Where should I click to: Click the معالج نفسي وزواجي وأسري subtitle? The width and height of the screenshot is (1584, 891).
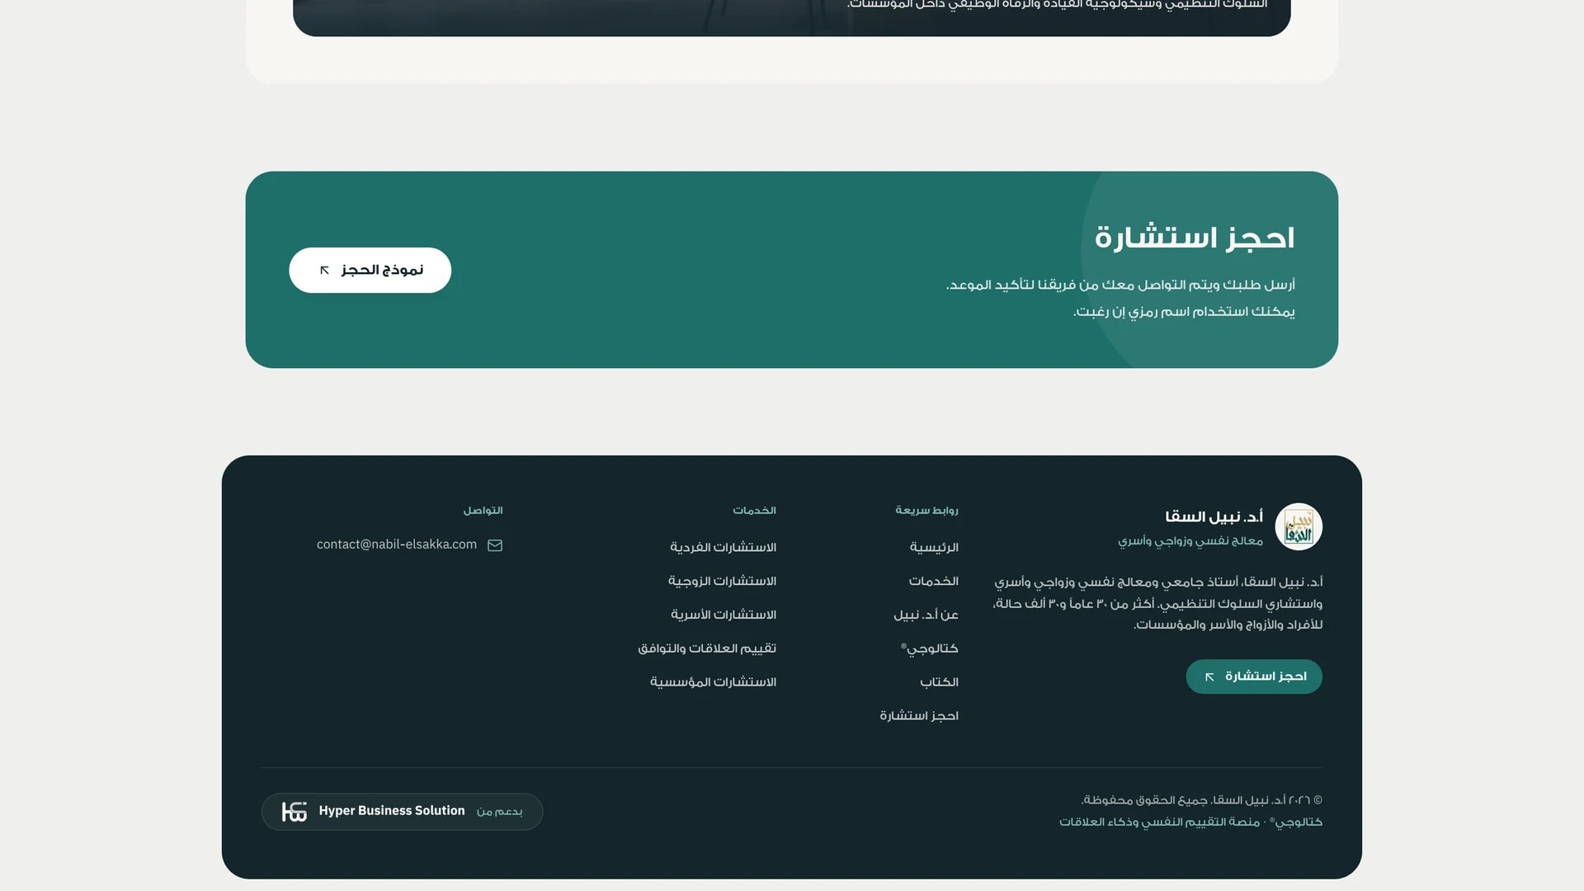pos(1190,541)
